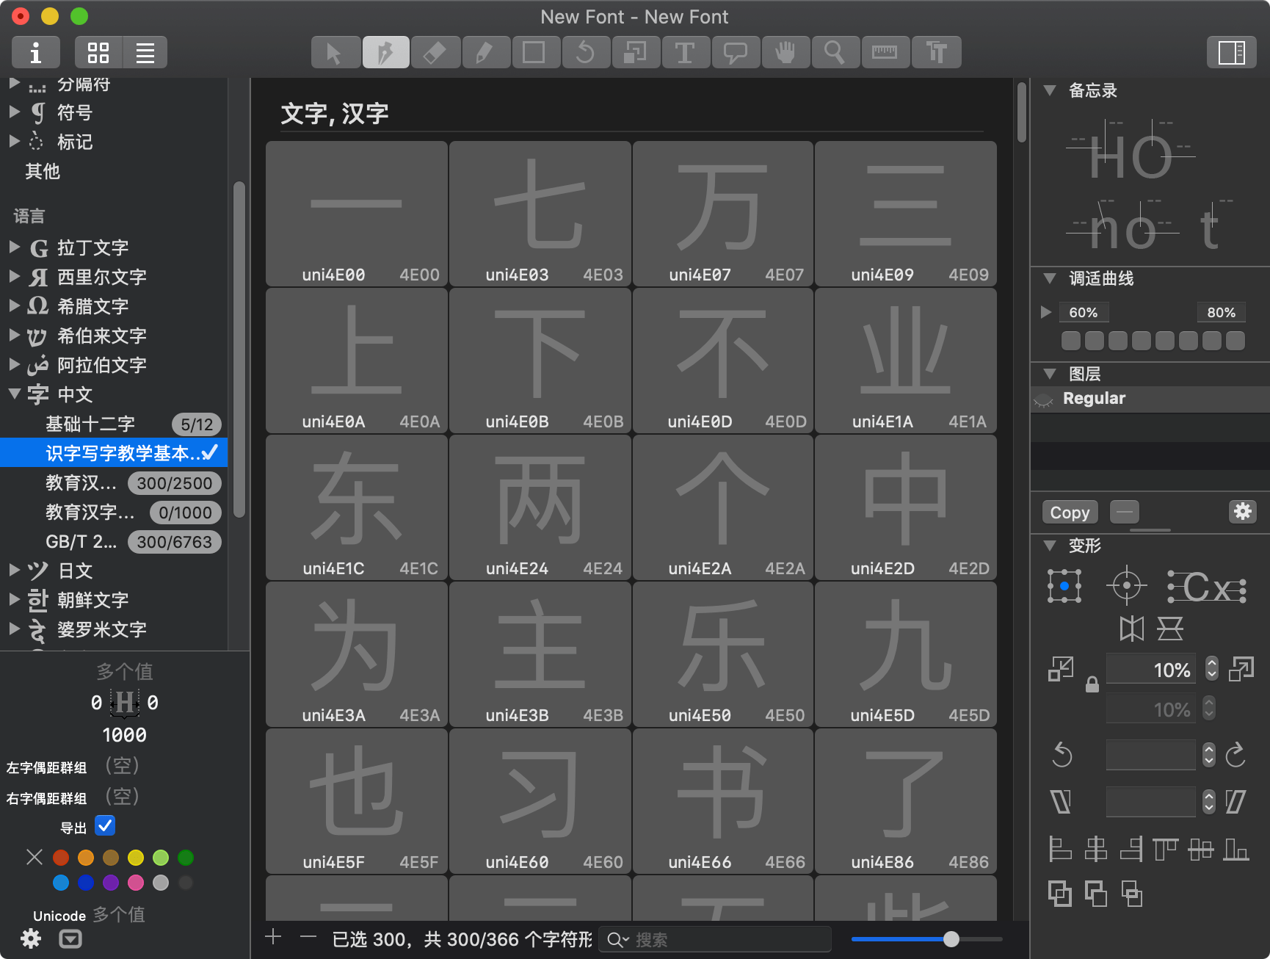This screenshot has height=959, width=1270.
Task: Remove glyph with bottom minus button
Action: [x=308, y=937]
